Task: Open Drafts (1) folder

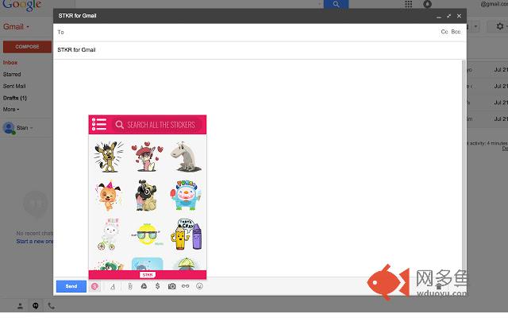Action: point(14,98)
